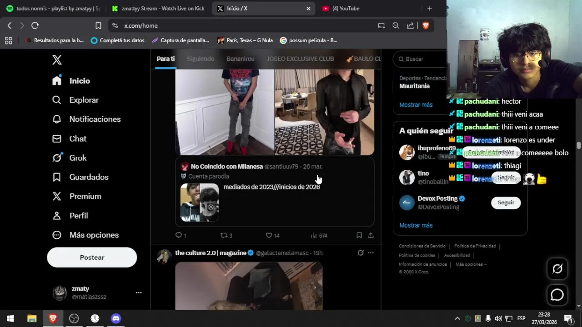Open zmaty account menu dots

(139, 293)
